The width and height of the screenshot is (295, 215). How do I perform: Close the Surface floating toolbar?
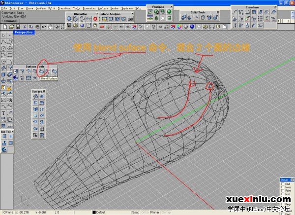(44, 91)
